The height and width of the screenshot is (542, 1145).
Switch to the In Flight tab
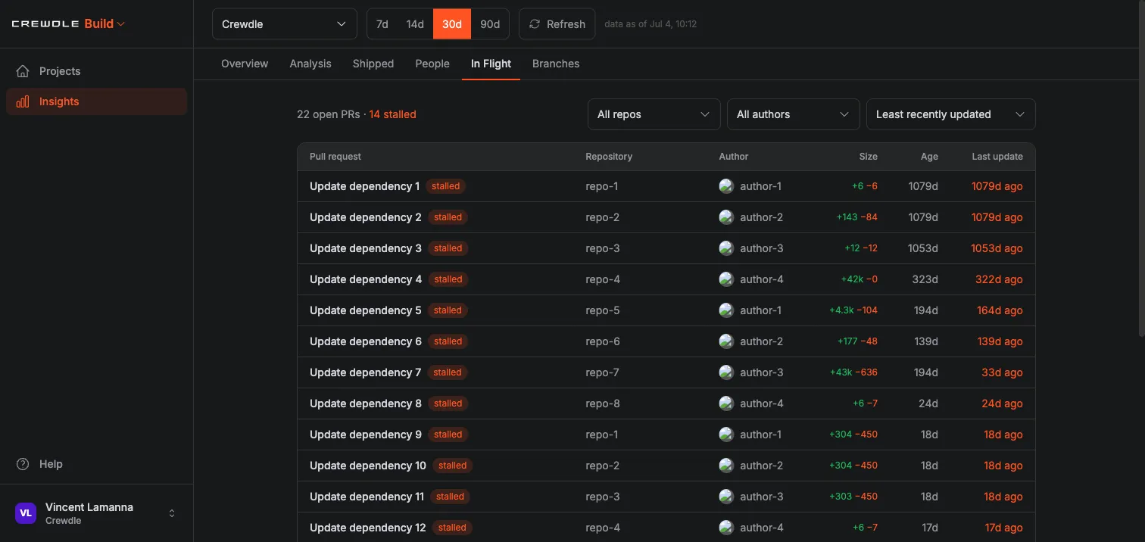491,64
